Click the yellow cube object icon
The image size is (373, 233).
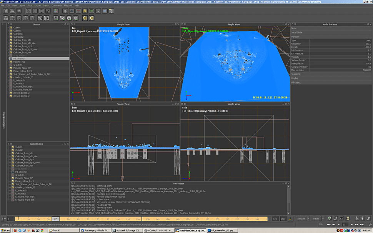[85, 11]
